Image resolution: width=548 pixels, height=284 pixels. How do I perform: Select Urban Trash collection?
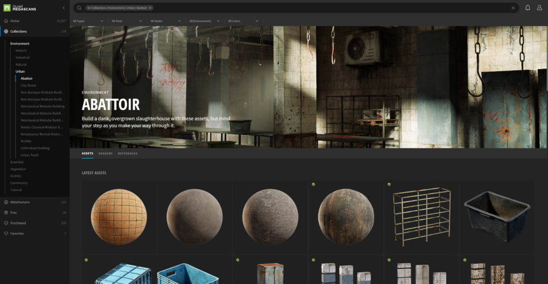click(29, 155)
